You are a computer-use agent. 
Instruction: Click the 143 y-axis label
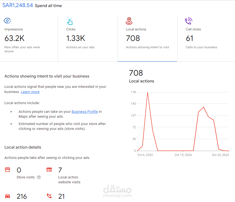click(133, 104)
